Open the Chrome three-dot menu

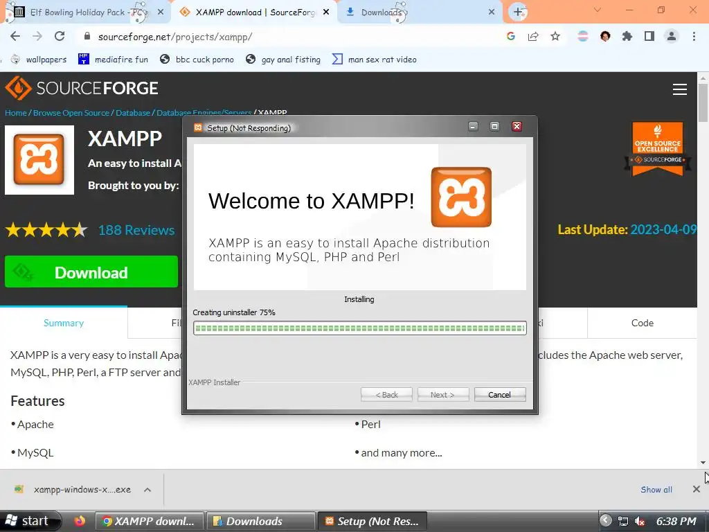pyautogui.click(x=694, y=36)
